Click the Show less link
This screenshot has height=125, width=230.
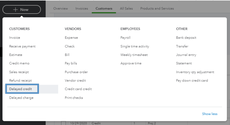(209, 114)
